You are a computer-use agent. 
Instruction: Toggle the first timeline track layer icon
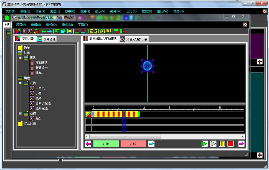(x=88, y=114)
